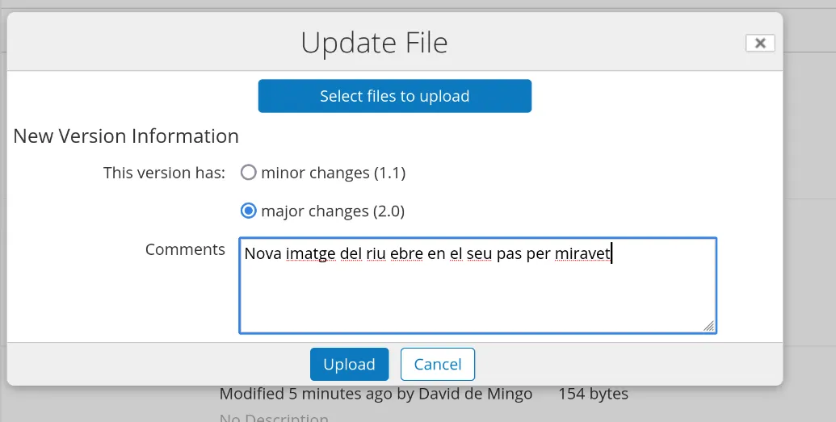Click Select files to upload button
This screenshot has width=836, height=422.
coord(394,96)
